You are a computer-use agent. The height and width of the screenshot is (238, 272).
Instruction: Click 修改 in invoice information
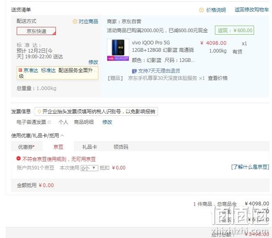pyautogui.click(x=107, y=122)
